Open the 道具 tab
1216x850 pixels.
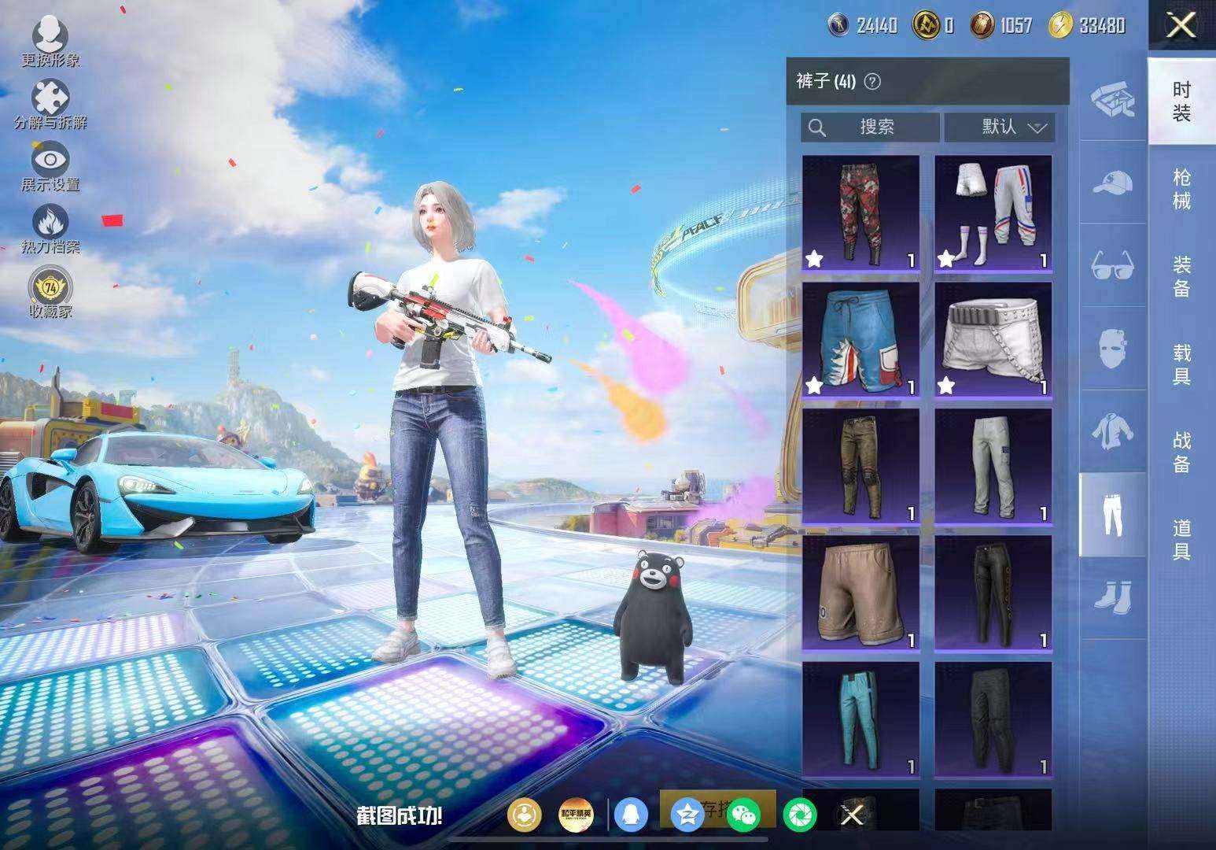1181,540
